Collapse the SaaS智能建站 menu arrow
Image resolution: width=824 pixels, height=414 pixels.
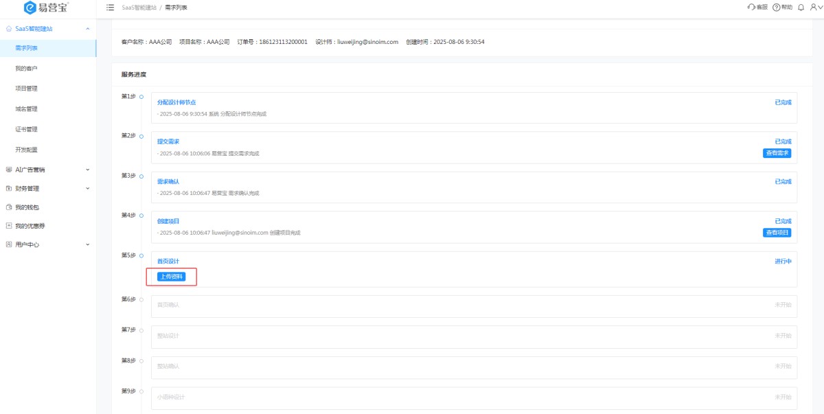(x=87, y=29)
